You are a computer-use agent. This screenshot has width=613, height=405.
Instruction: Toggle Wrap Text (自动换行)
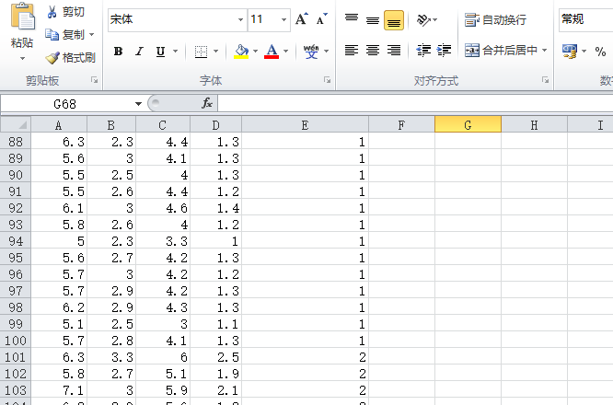(495, 19)
